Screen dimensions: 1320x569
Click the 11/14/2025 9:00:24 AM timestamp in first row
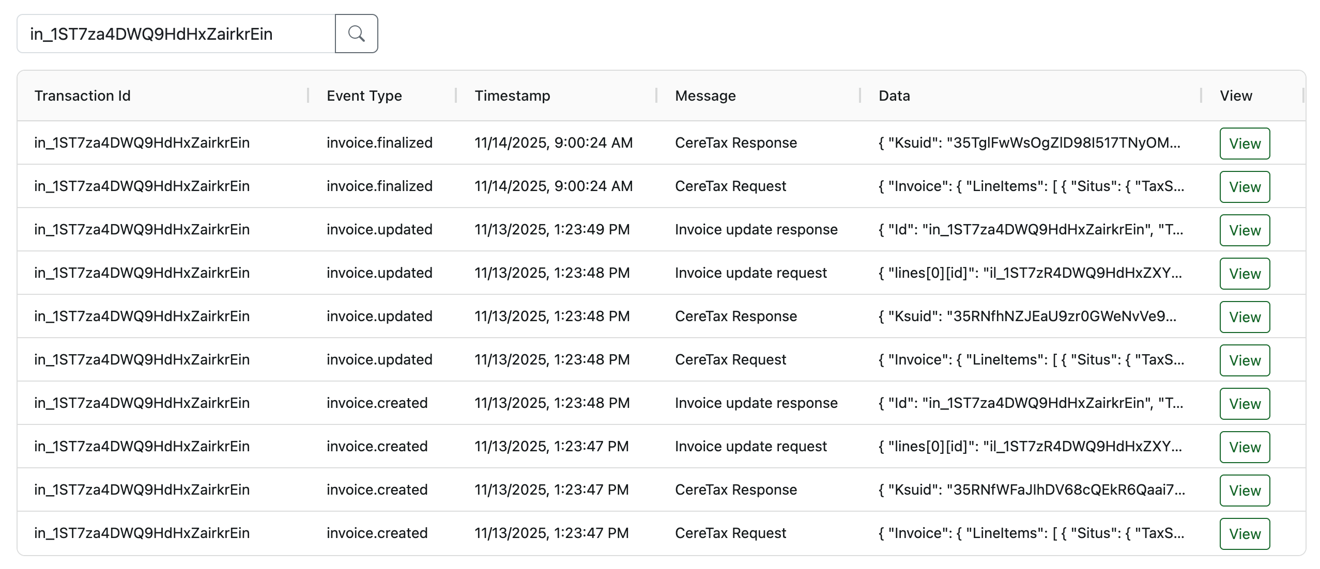point(554,143)
